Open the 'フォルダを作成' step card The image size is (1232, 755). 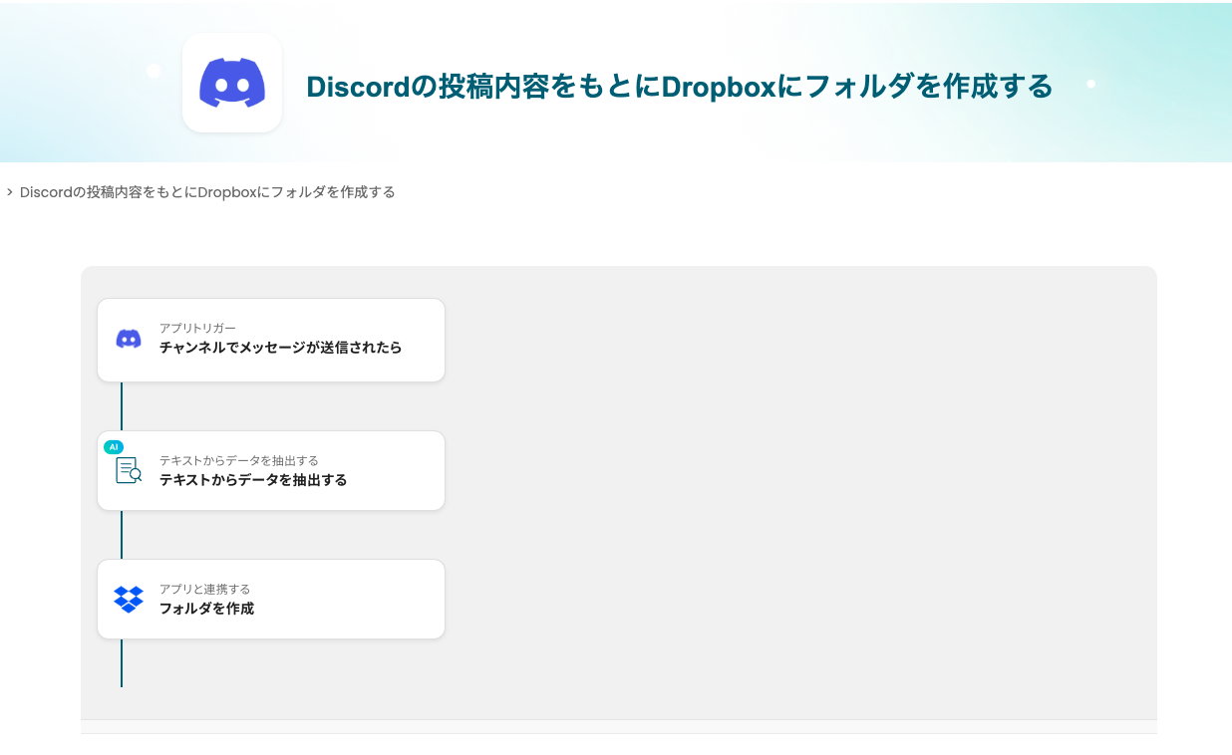[271, 599]
